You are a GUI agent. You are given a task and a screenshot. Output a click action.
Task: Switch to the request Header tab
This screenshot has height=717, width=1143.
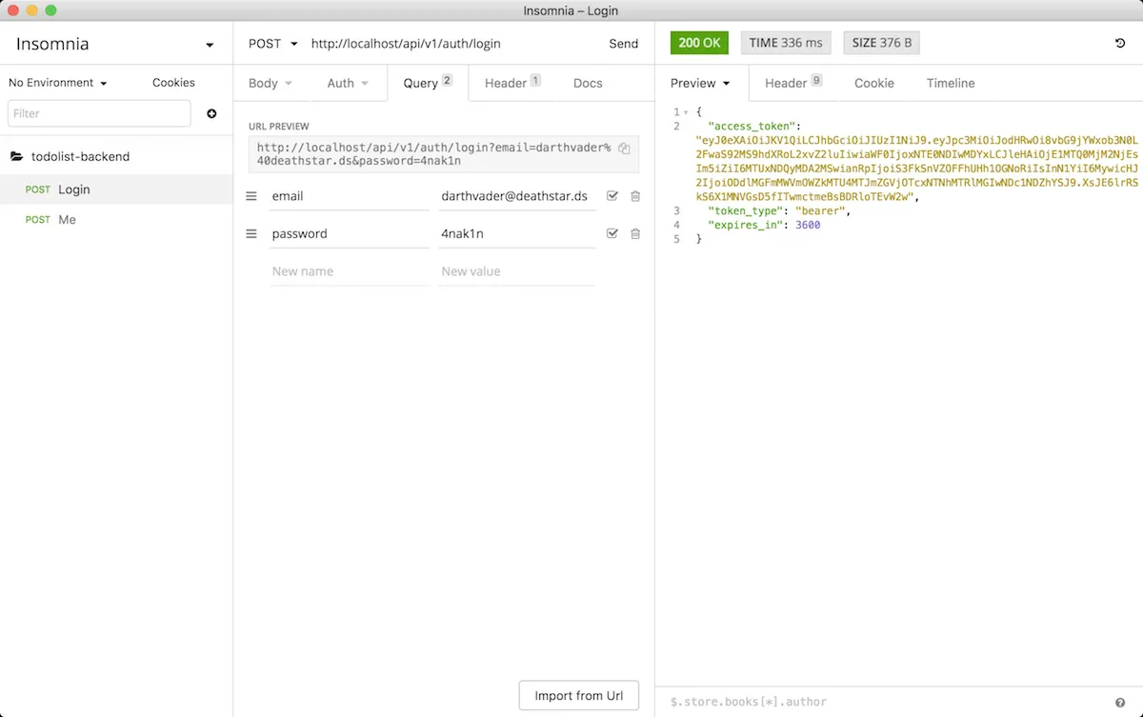pyautogui.click(x=511, y=83)
